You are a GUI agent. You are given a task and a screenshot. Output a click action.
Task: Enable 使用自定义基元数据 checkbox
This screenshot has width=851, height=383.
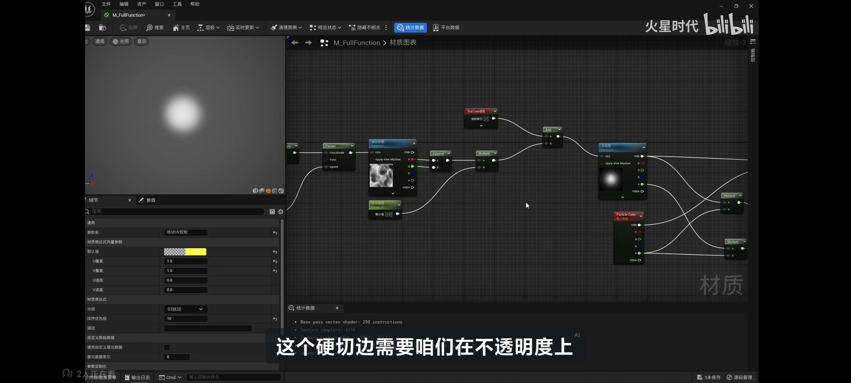[x=167, y=348]
